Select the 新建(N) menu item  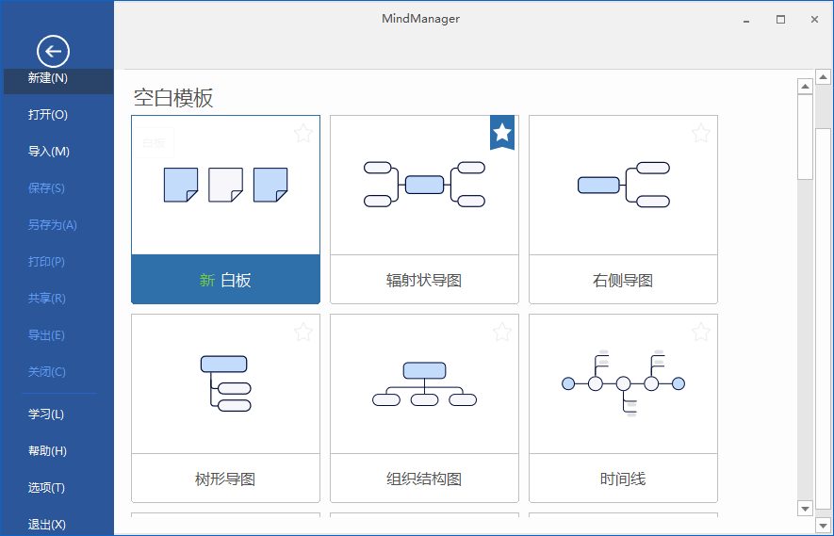[x=58, y=79]
